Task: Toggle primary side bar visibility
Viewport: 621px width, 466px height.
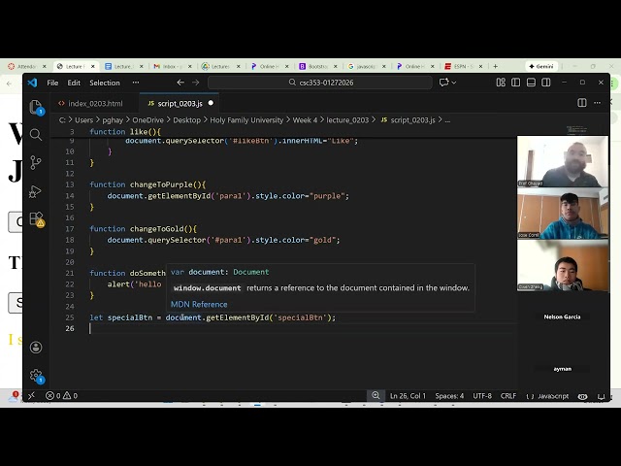Action: coord(515,83)
